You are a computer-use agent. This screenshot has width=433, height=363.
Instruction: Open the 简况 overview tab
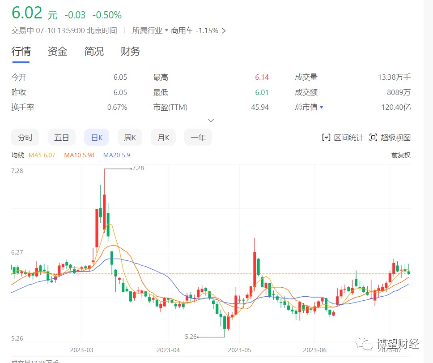pos(93,52)
